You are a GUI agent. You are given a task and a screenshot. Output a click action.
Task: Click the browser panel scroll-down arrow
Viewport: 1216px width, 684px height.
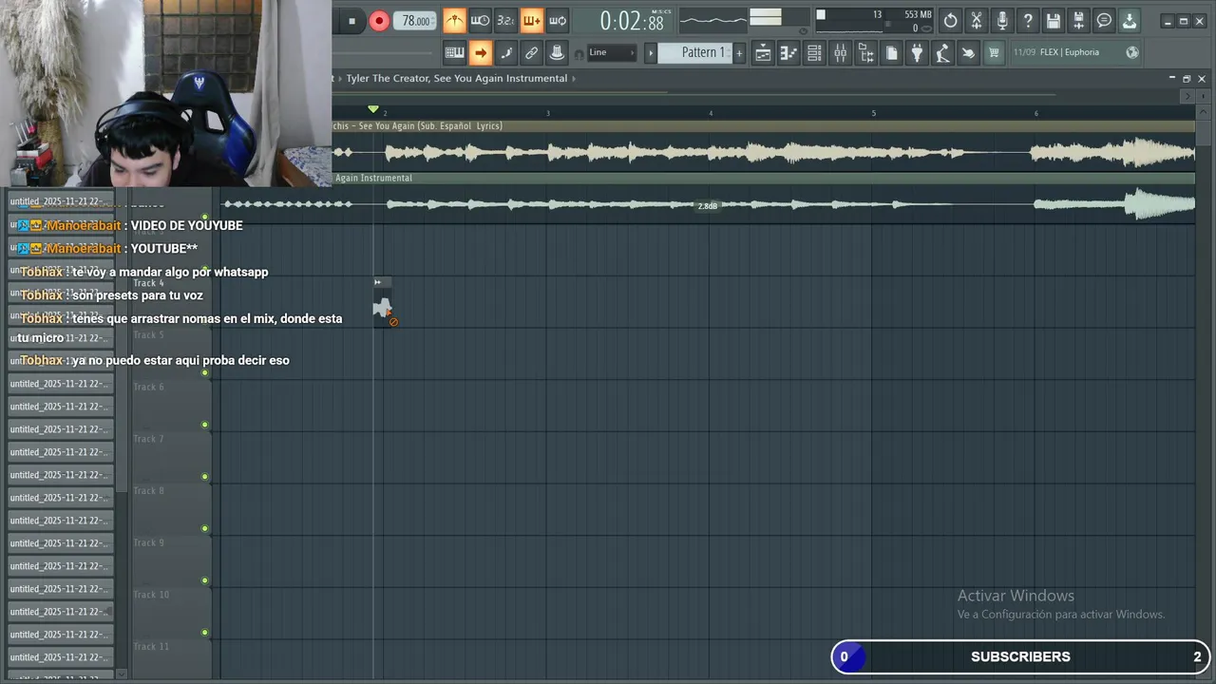pos(121,674)
